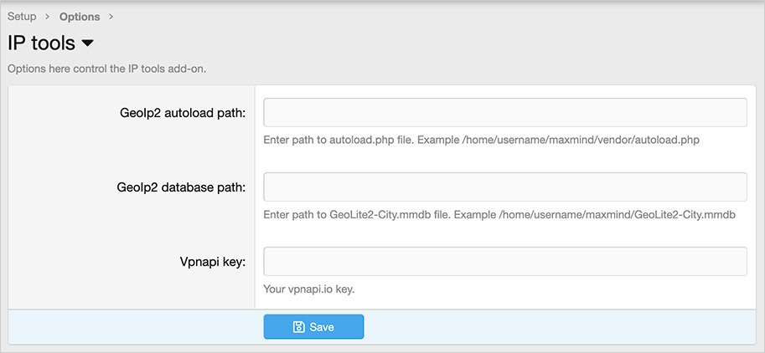Click the 'GeoIp2 autoload path:' label
The height and width of the screenshot is (353, 765).
[182, 113]
